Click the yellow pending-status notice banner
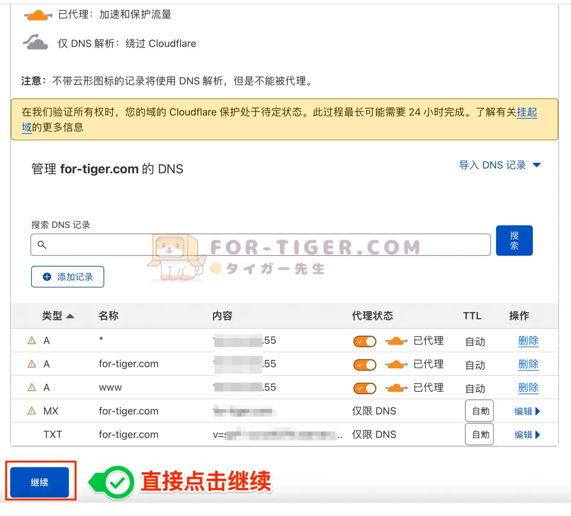This screenshot has width=571, height=516. coord(284,119)
